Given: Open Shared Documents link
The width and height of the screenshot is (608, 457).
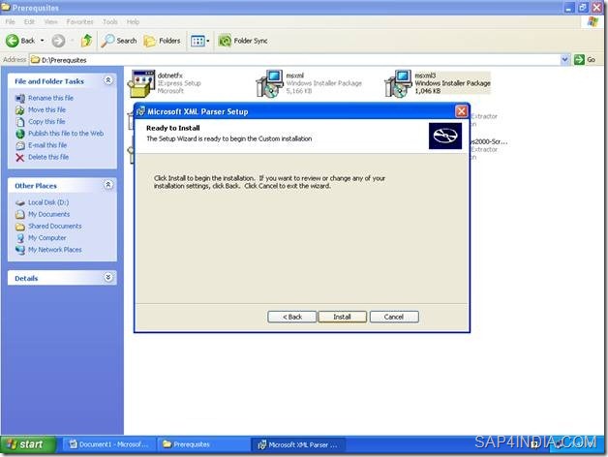Looking at the screenshot, I should [x=54, y=226].
